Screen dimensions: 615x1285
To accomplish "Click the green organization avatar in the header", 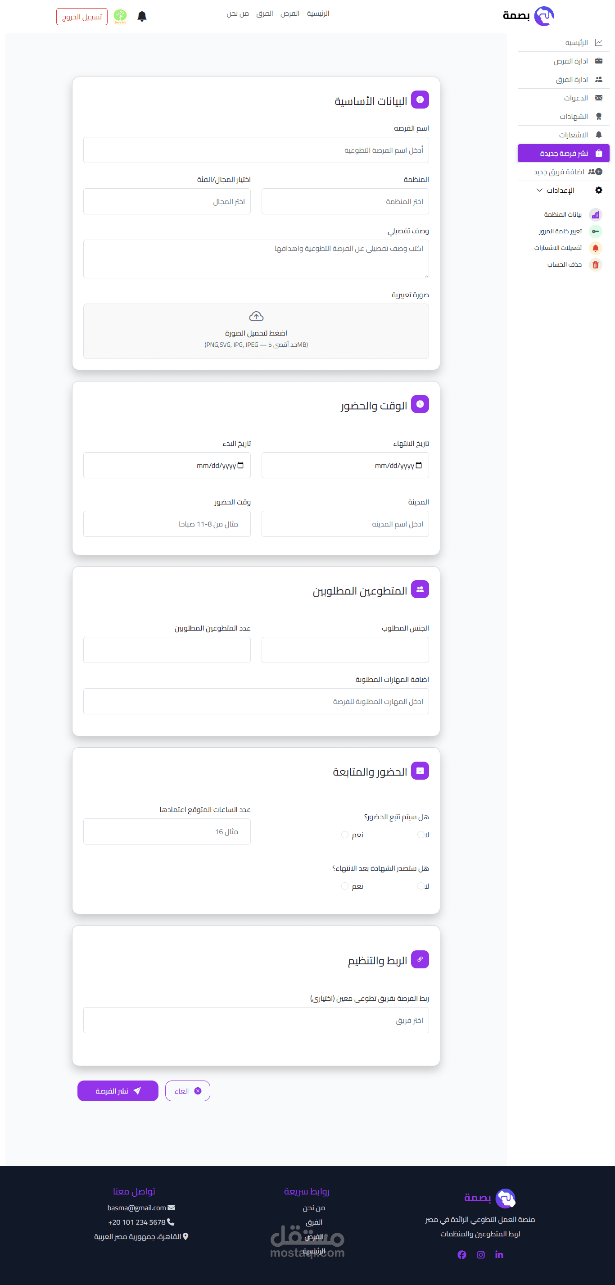I will (120, 17).
